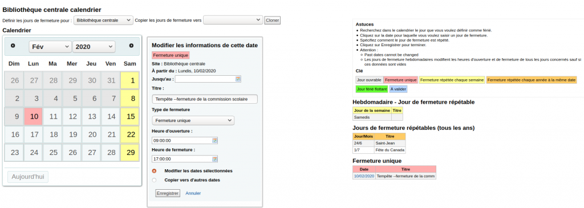Expand Bibliothèque centrale library dropdown

tap(103, 20)
